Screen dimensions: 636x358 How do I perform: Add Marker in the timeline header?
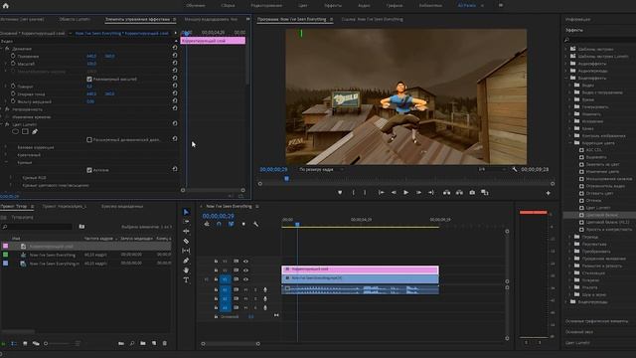(x=243, y=224)
